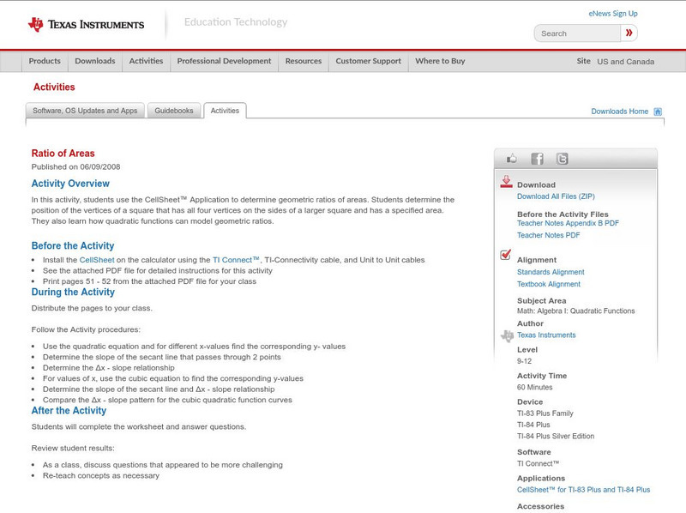Open Textbook Alignment link

point(549,284)
